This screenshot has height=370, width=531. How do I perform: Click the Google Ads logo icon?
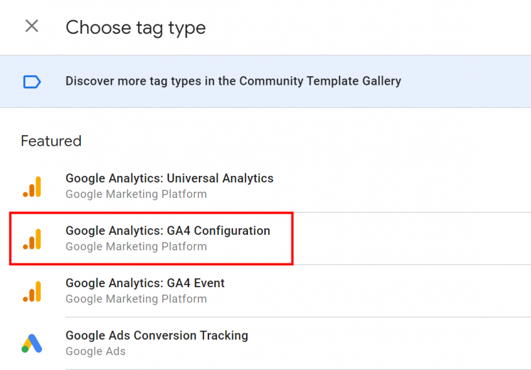[x=32, y=343]
